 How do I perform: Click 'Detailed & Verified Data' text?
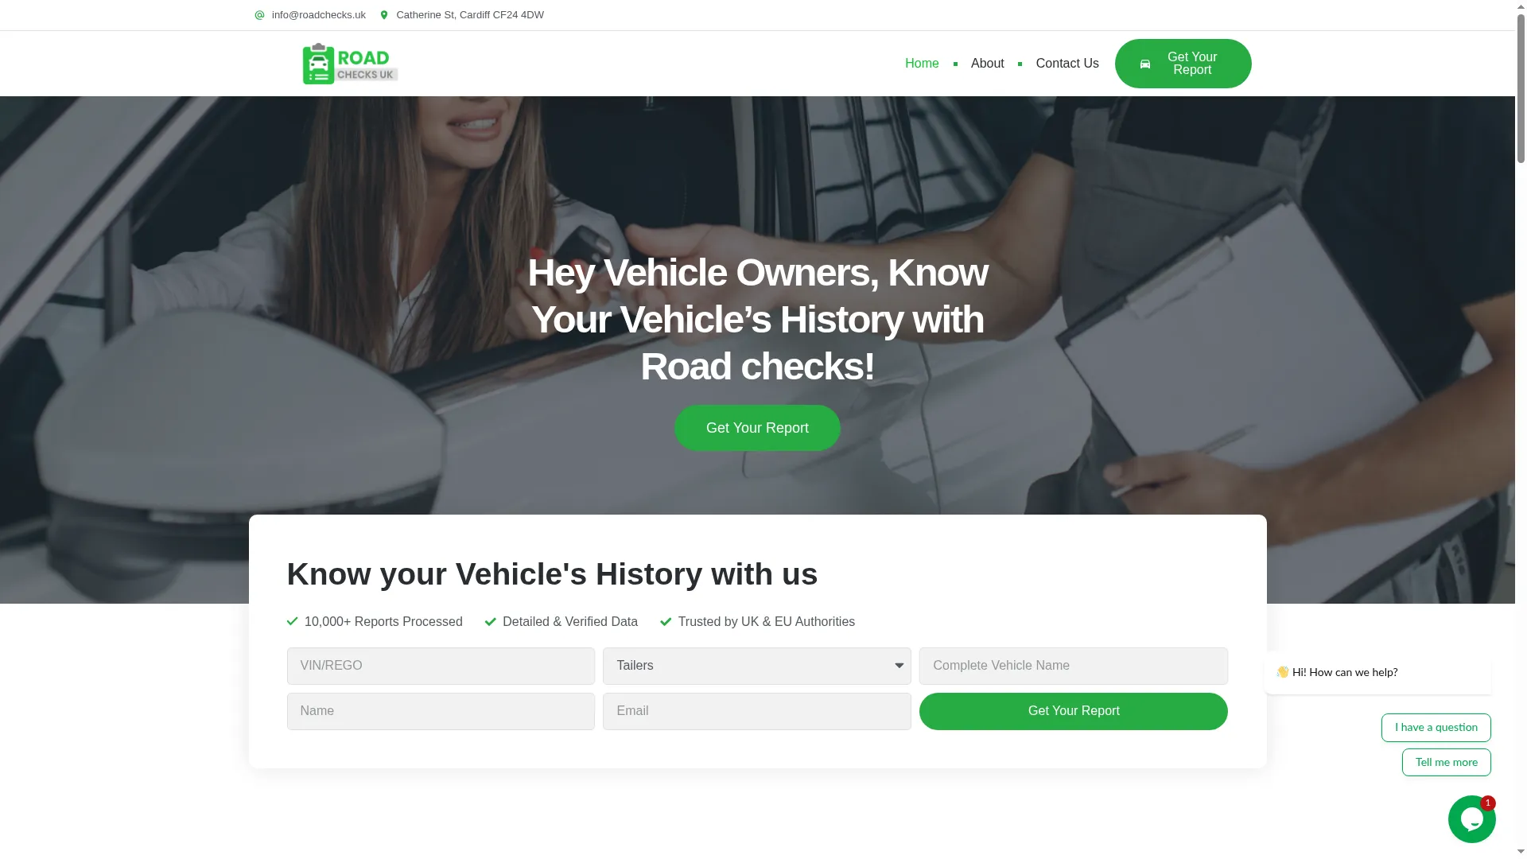570,622
